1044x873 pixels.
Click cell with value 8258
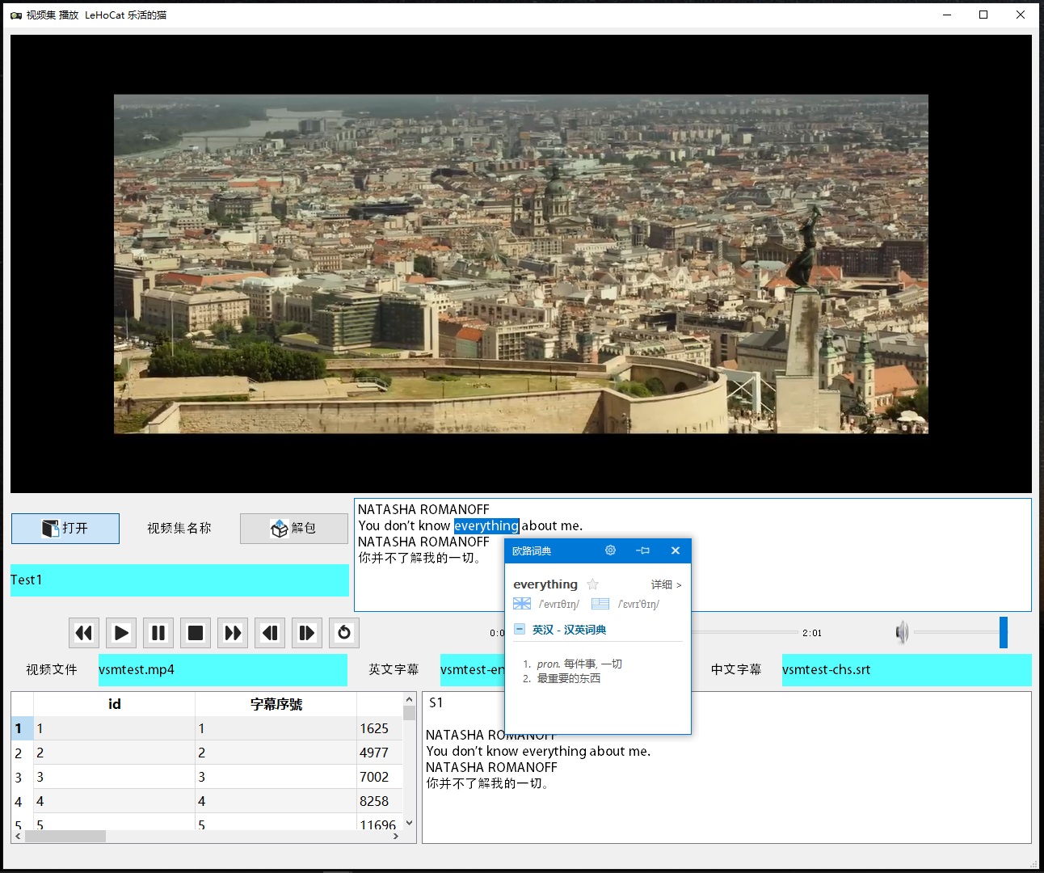click(x=379, y=801)
